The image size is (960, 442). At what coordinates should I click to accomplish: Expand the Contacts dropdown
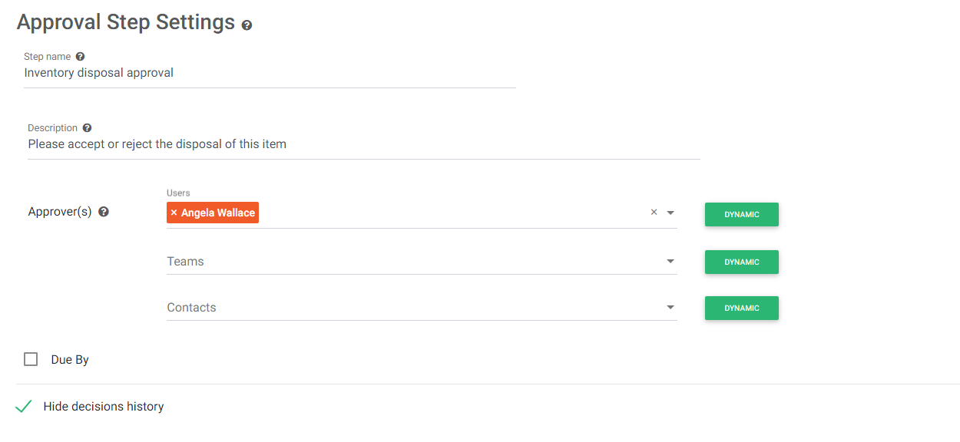(x=670, y=307)
